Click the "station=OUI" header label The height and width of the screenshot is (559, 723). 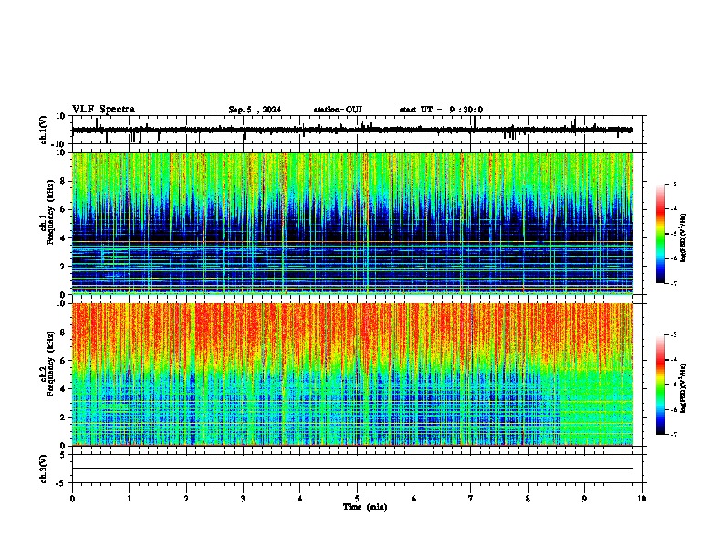[x=338, y=110]
